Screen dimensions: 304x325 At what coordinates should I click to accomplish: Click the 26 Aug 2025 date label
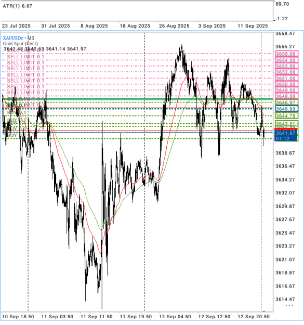coord(174,26)
